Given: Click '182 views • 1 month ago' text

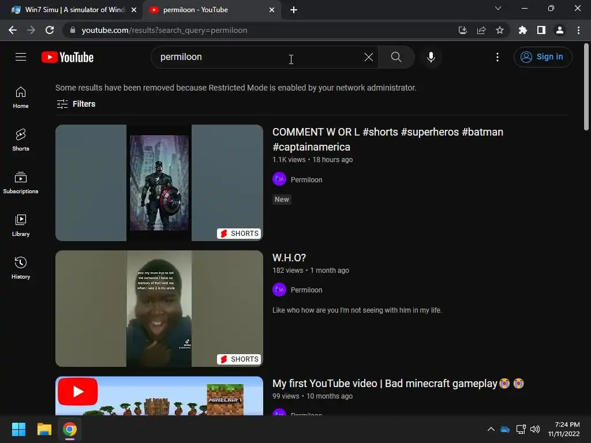Looking at the screenshot, I should point(311,271).
